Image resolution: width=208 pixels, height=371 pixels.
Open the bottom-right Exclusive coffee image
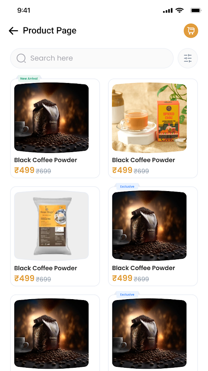149,333
